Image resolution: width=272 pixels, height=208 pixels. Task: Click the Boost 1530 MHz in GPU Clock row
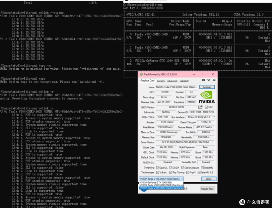tap(208, 152)
